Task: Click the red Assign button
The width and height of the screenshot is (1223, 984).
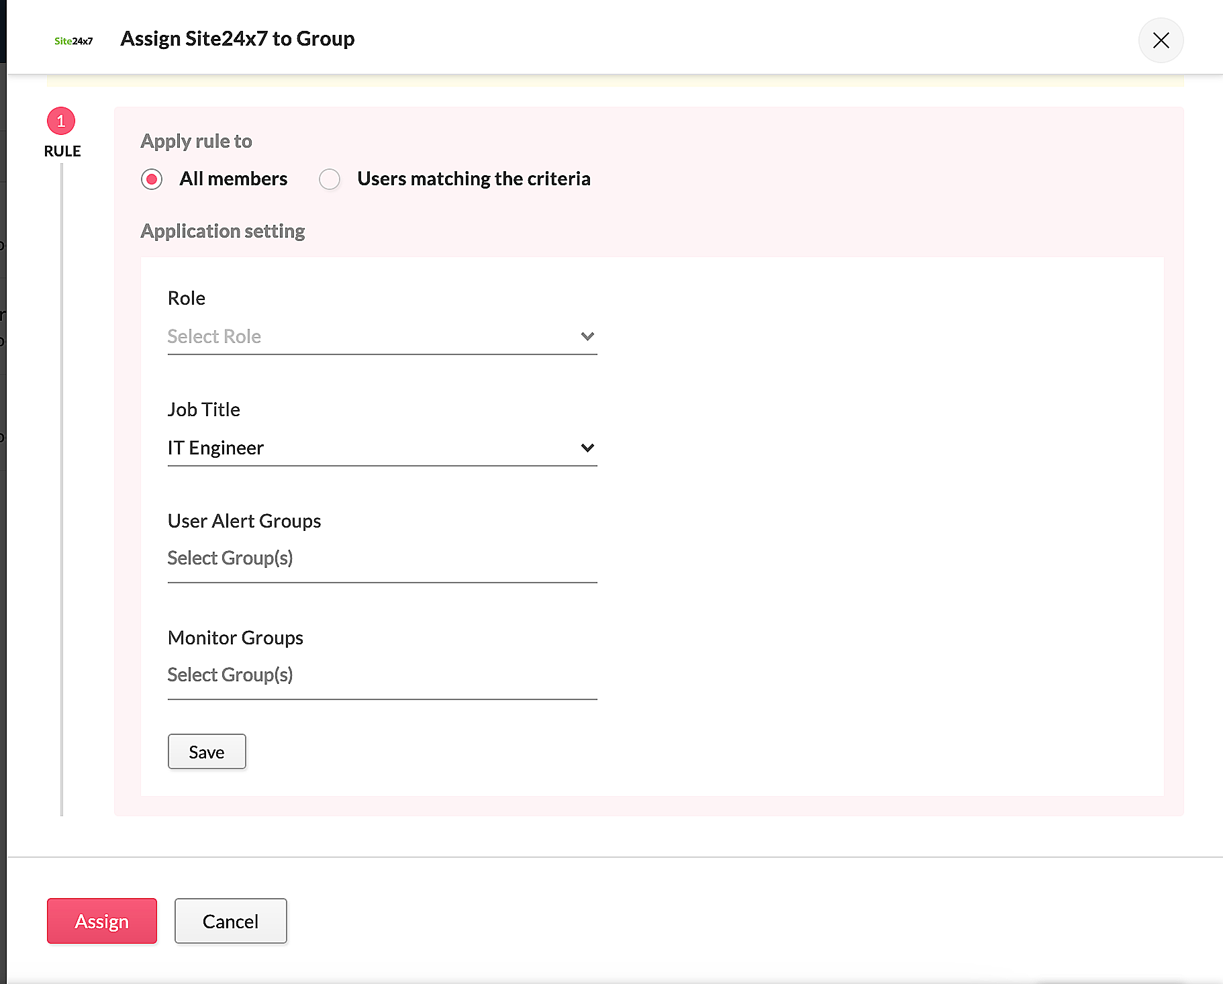Action: pyautogui.click(x=102, y=921)
